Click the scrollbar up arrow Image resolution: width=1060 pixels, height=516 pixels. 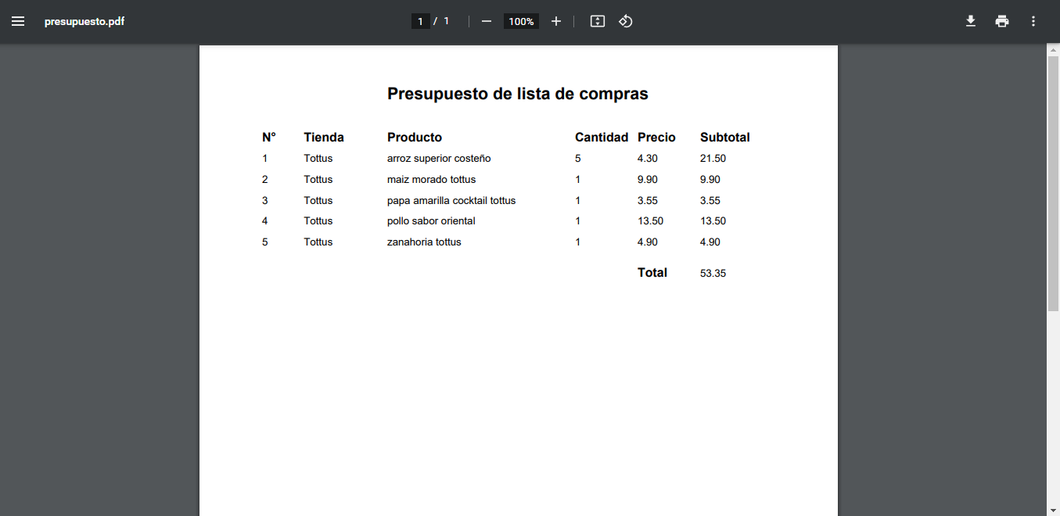[x=1053, y=50]
